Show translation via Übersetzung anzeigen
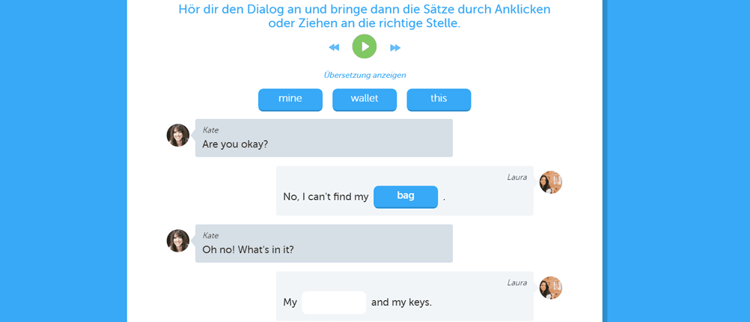The height and width of the screenshot is (322, 750). [365, 75]
